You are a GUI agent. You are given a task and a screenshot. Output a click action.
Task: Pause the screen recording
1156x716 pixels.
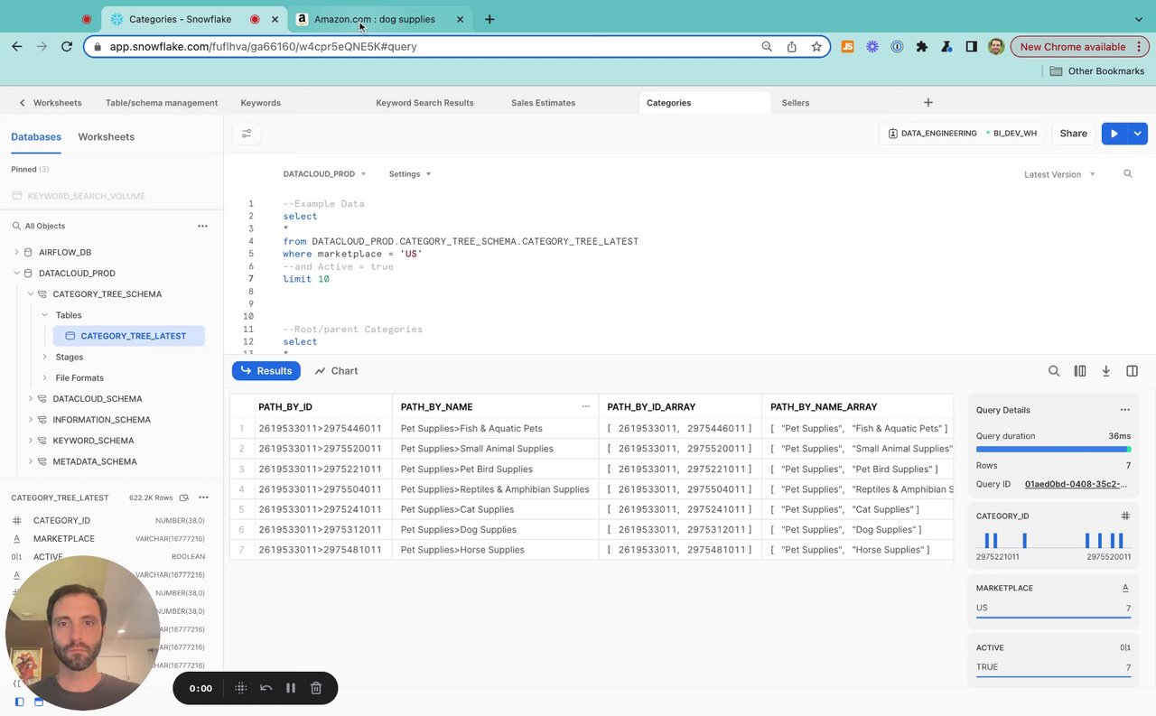coord(291,688)
